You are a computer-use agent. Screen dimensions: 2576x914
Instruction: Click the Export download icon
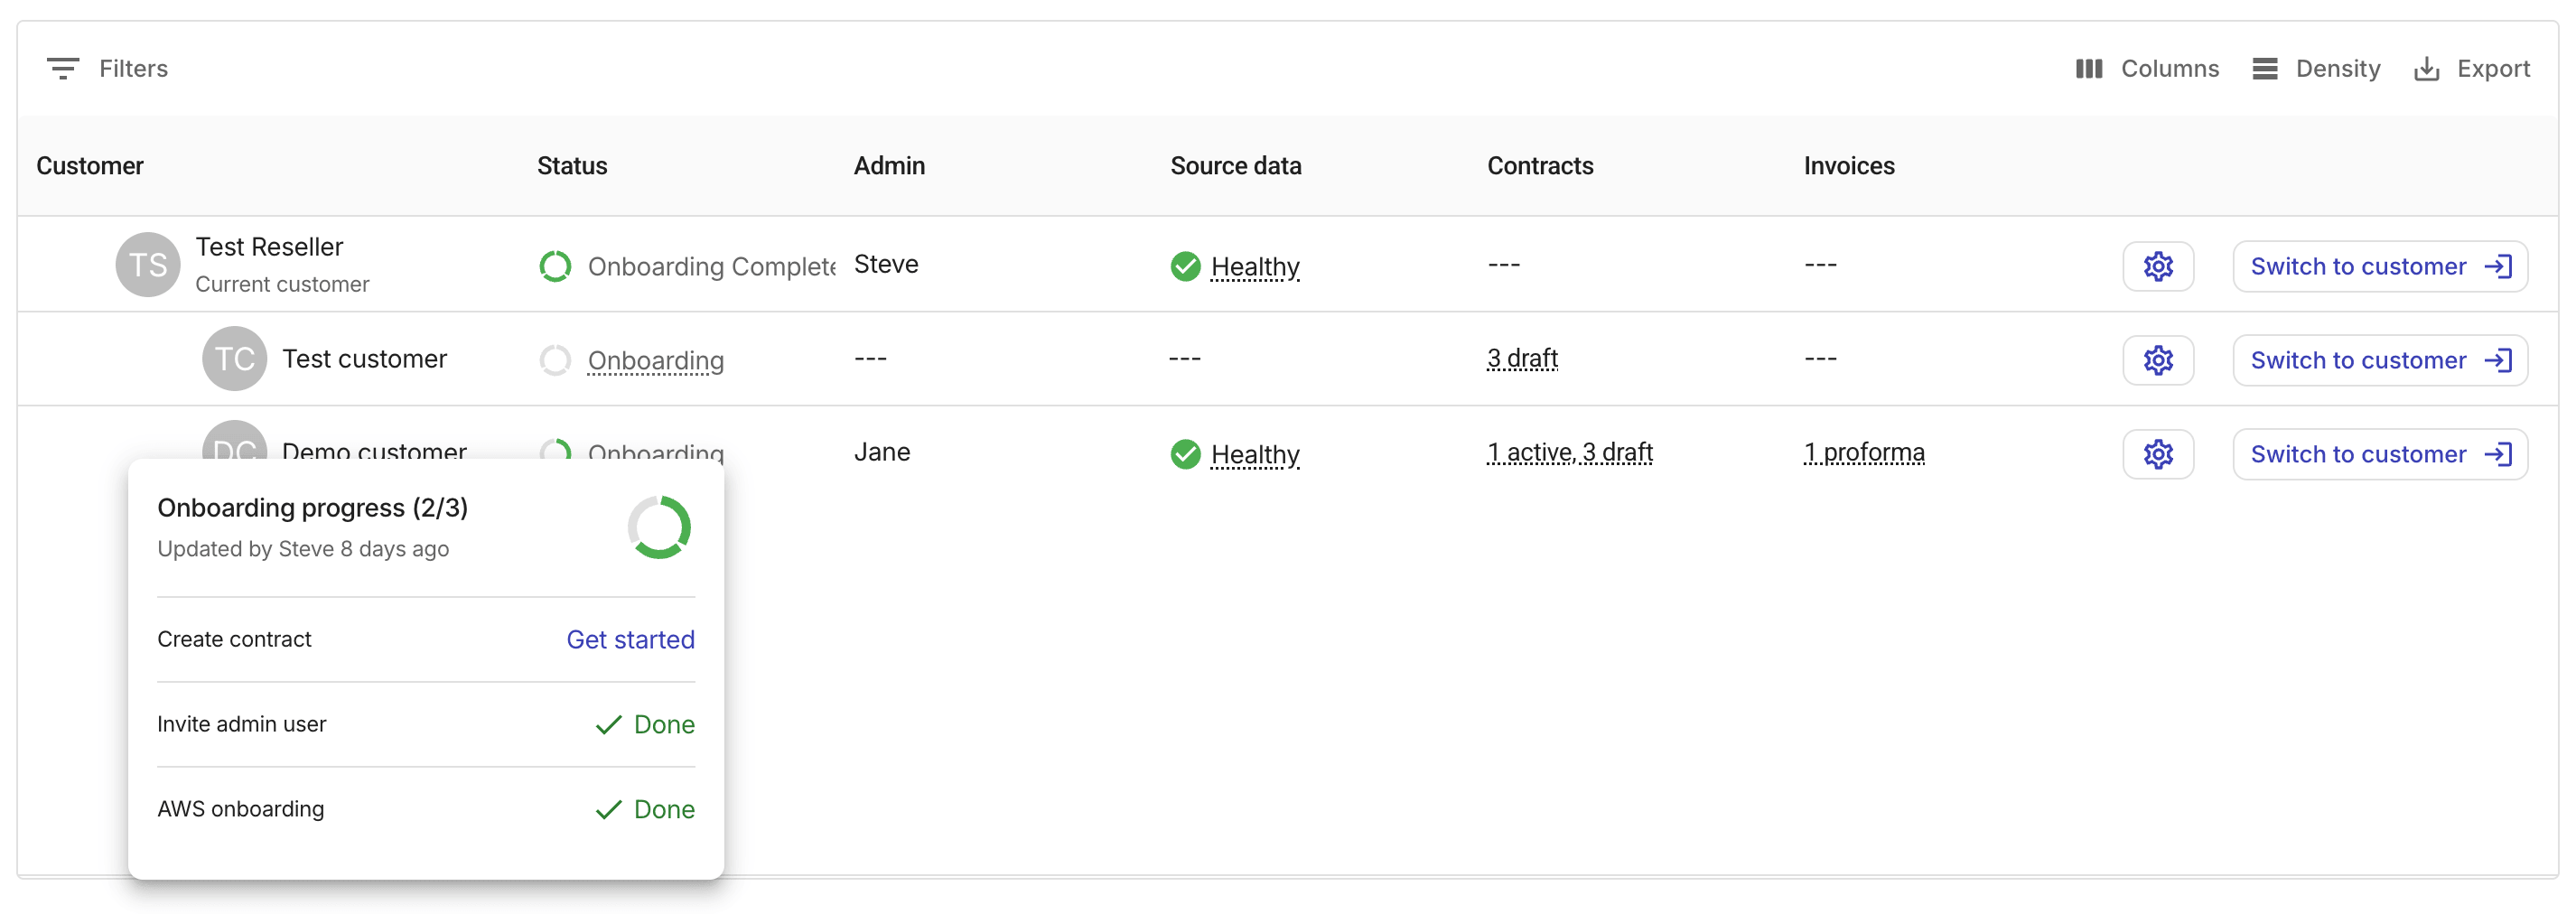[x=2427, y=68]
